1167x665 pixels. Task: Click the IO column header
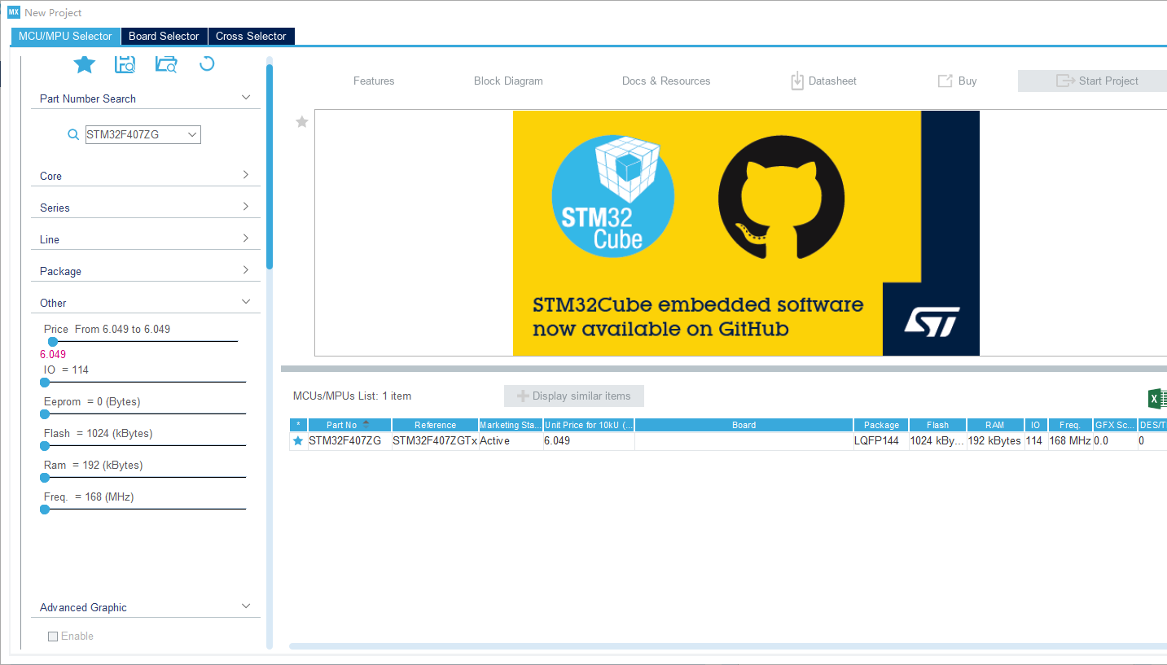click(x=1035, y=425)
